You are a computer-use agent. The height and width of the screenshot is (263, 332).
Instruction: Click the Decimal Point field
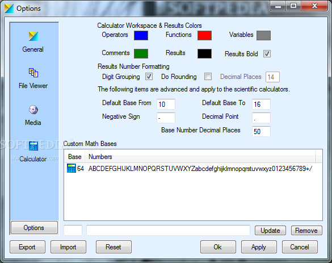[261, 118]
